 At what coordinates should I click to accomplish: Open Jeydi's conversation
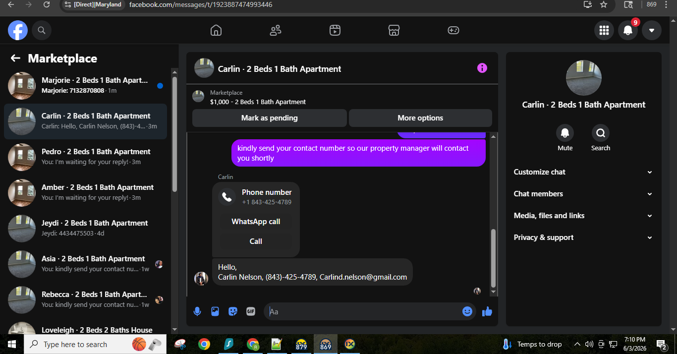[x=85, y=229]
